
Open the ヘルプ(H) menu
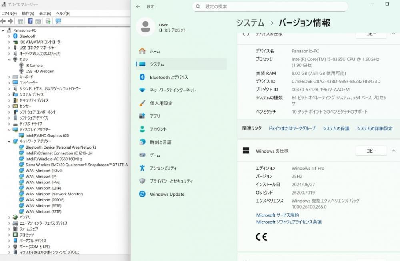pyautogui.click(x=63, y=13)
